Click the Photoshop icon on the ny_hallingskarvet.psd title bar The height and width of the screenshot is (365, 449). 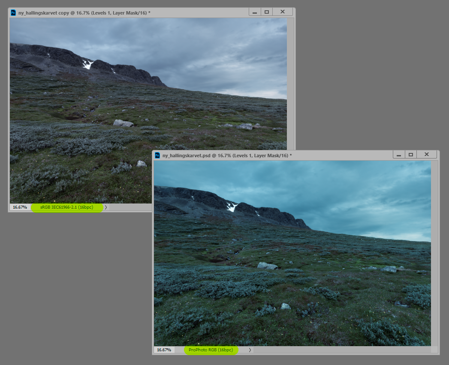tap(157, 154)
